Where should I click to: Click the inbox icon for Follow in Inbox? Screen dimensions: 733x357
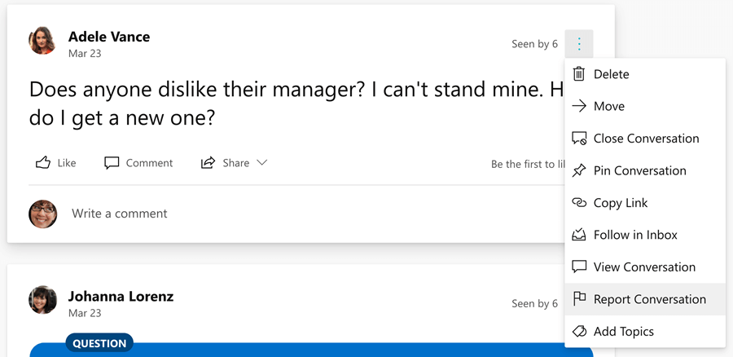579,235
